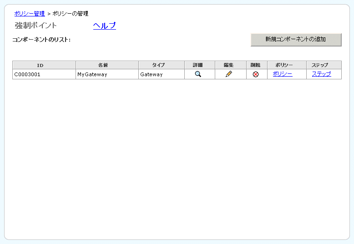Click the ID column header
The width and height of the screenshot is (354, 244).
pyautogui.click(x=44, y=65)
